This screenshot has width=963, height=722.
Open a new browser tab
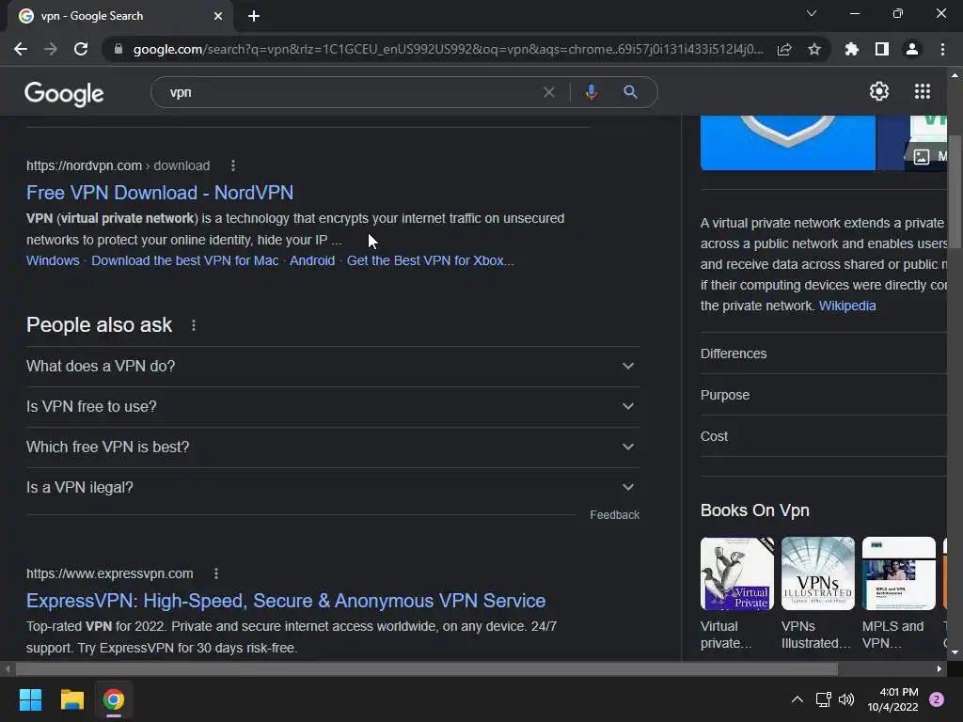click(254, 16)
